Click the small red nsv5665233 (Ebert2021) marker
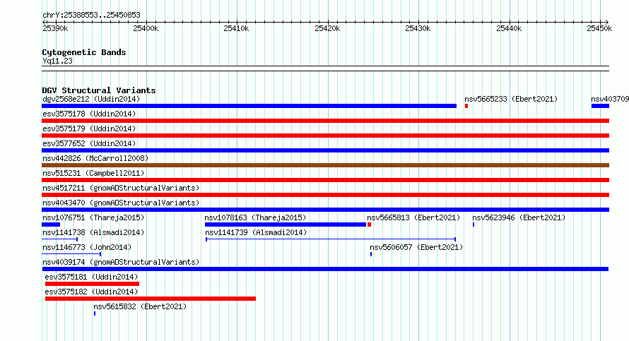The height and width of the screenshot is (341, 629). (x=466, y=106)
